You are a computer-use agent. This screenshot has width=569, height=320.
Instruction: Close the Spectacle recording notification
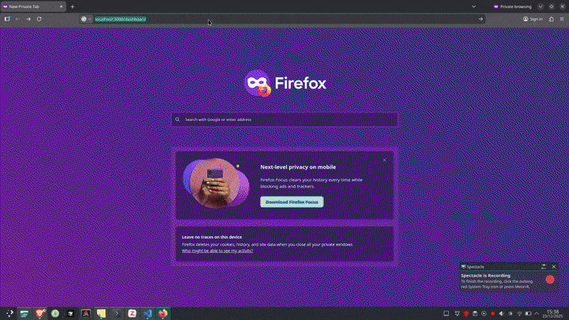pos(554,267)
